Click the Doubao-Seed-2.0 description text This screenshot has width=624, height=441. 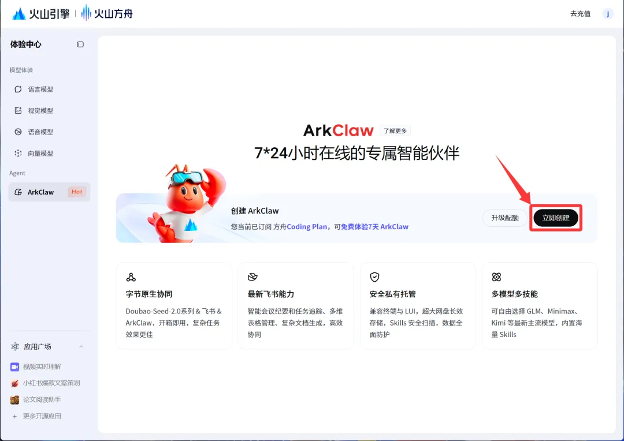pos(173,323)
